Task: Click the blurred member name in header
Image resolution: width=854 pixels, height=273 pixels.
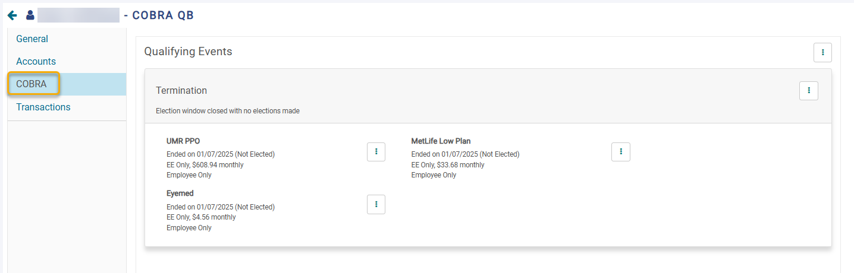Action: (x=79, y=15)
